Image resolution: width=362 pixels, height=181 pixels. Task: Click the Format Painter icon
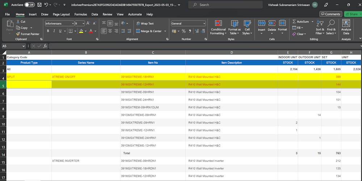click(x=18, y=34)
